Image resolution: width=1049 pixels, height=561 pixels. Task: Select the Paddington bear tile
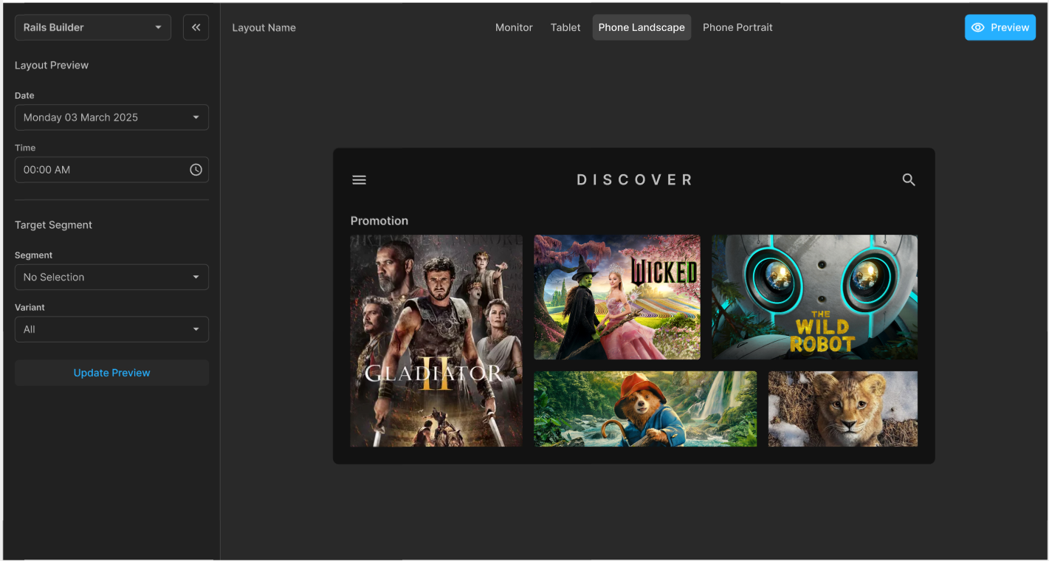coord(645,409)
